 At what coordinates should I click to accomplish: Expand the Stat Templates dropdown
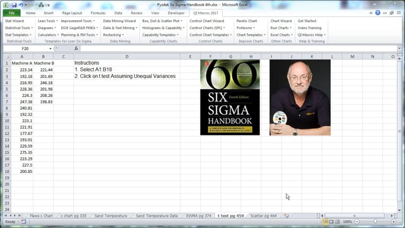click(x=18, y=35)
